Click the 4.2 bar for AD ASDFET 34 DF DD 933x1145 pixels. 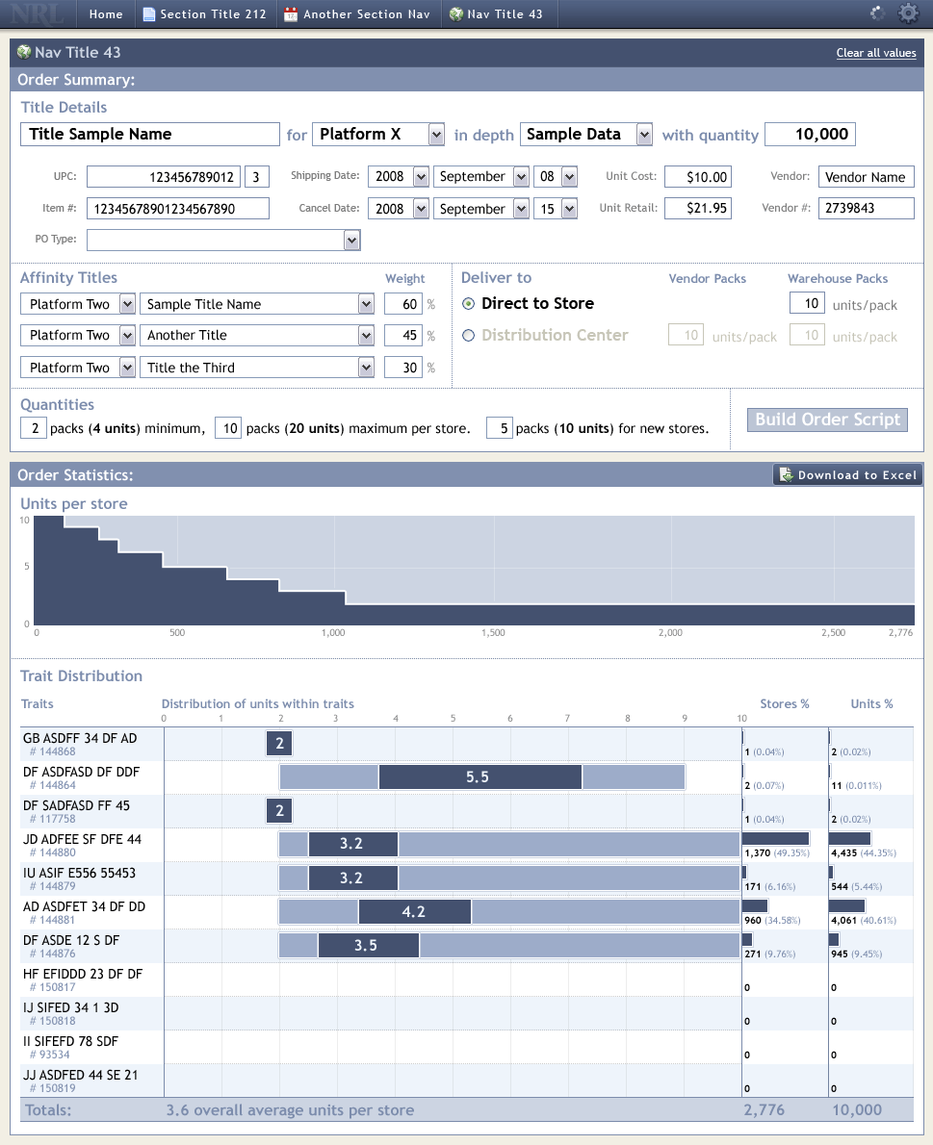point(414,911)
